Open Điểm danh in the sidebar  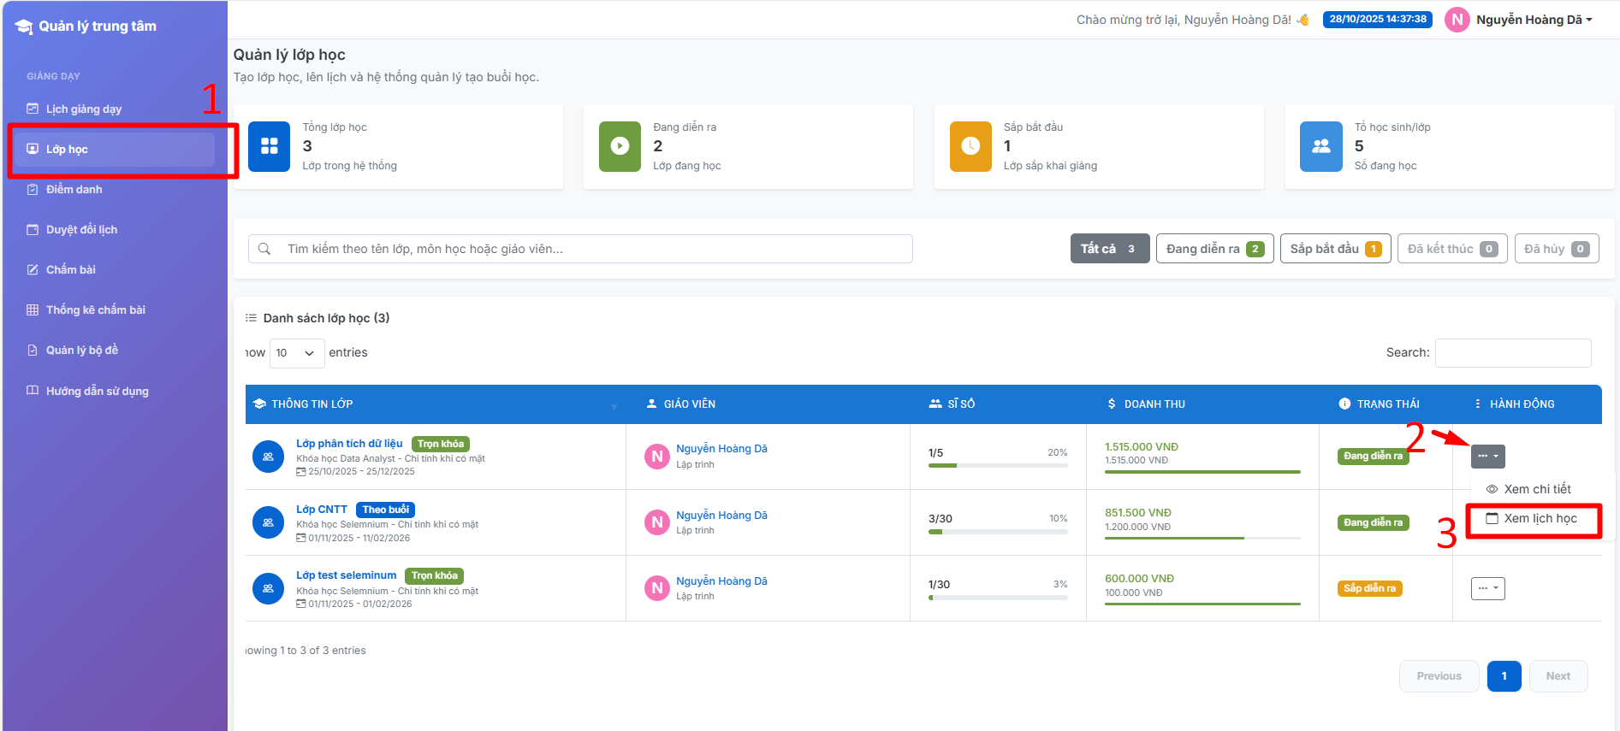coord(74,190)
